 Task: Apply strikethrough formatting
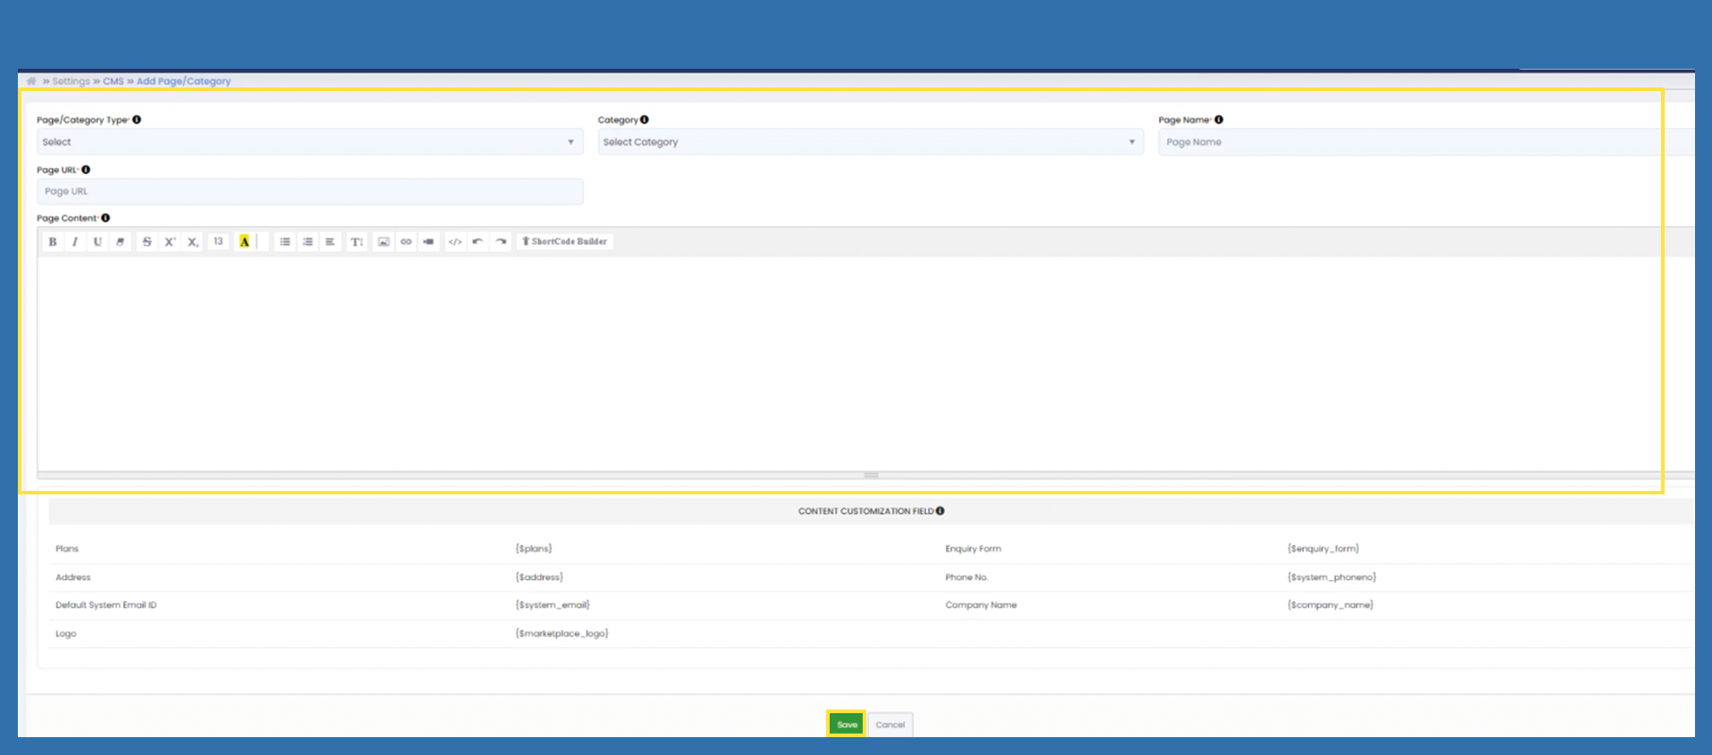click(x=146, y=242)
